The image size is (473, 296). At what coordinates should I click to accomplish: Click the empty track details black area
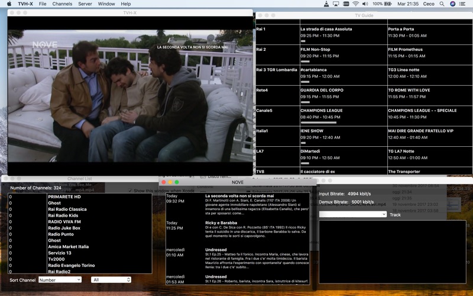point(393,252)
